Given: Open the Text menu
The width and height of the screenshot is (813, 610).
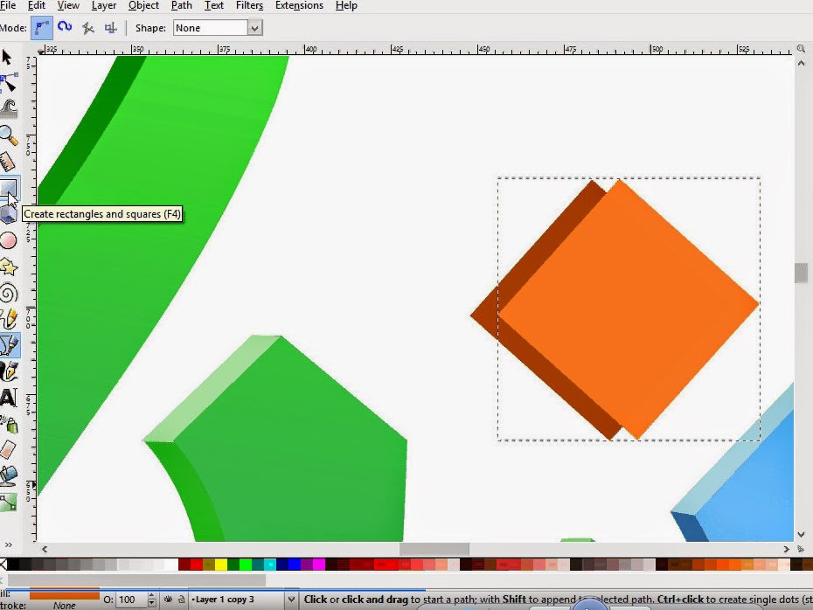Looking at the screenshot, I should 214,6.
